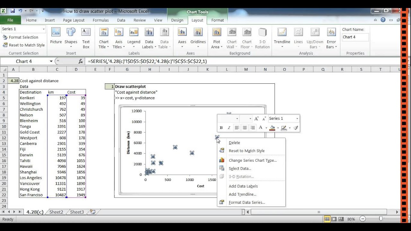Select Page Layout view in status bar
411x231 pixels.
[x=334, y=219]
